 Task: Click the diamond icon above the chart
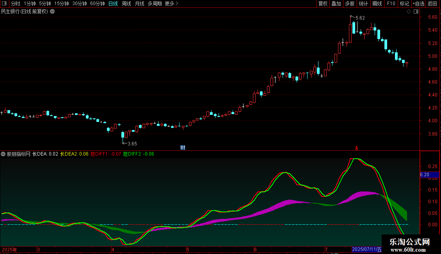click(409, 12)
